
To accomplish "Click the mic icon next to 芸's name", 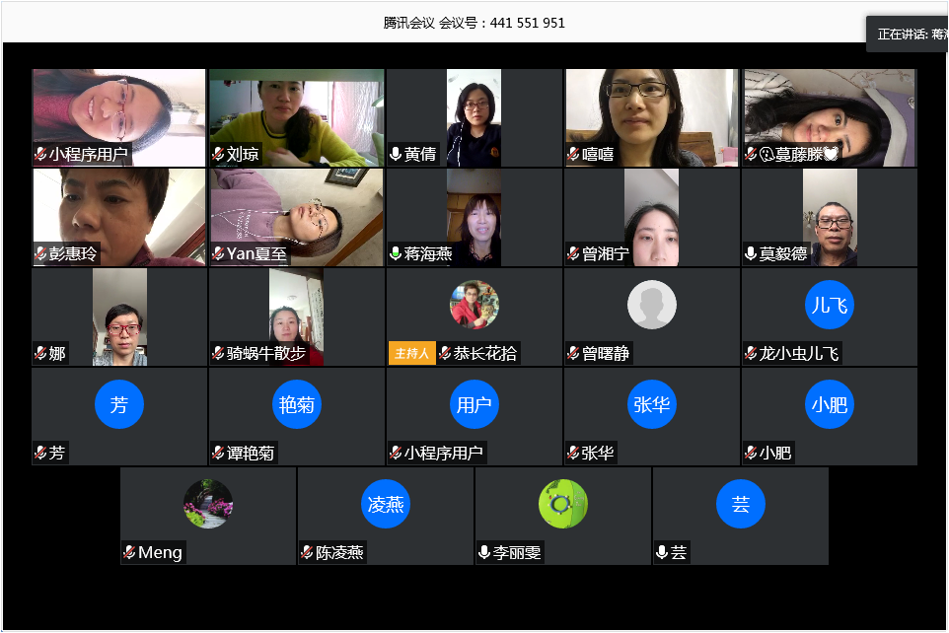I will pyautogui.click(x=662, y=553).
